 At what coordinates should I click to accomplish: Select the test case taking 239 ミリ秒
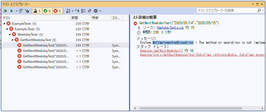(x=65, y=45)
